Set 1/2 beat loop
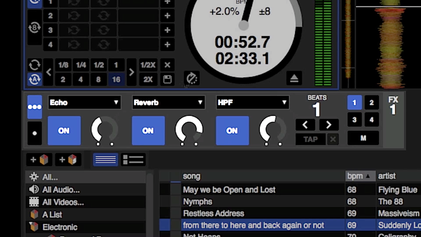This screenshot has width=421, height=237. pos(99,65)
